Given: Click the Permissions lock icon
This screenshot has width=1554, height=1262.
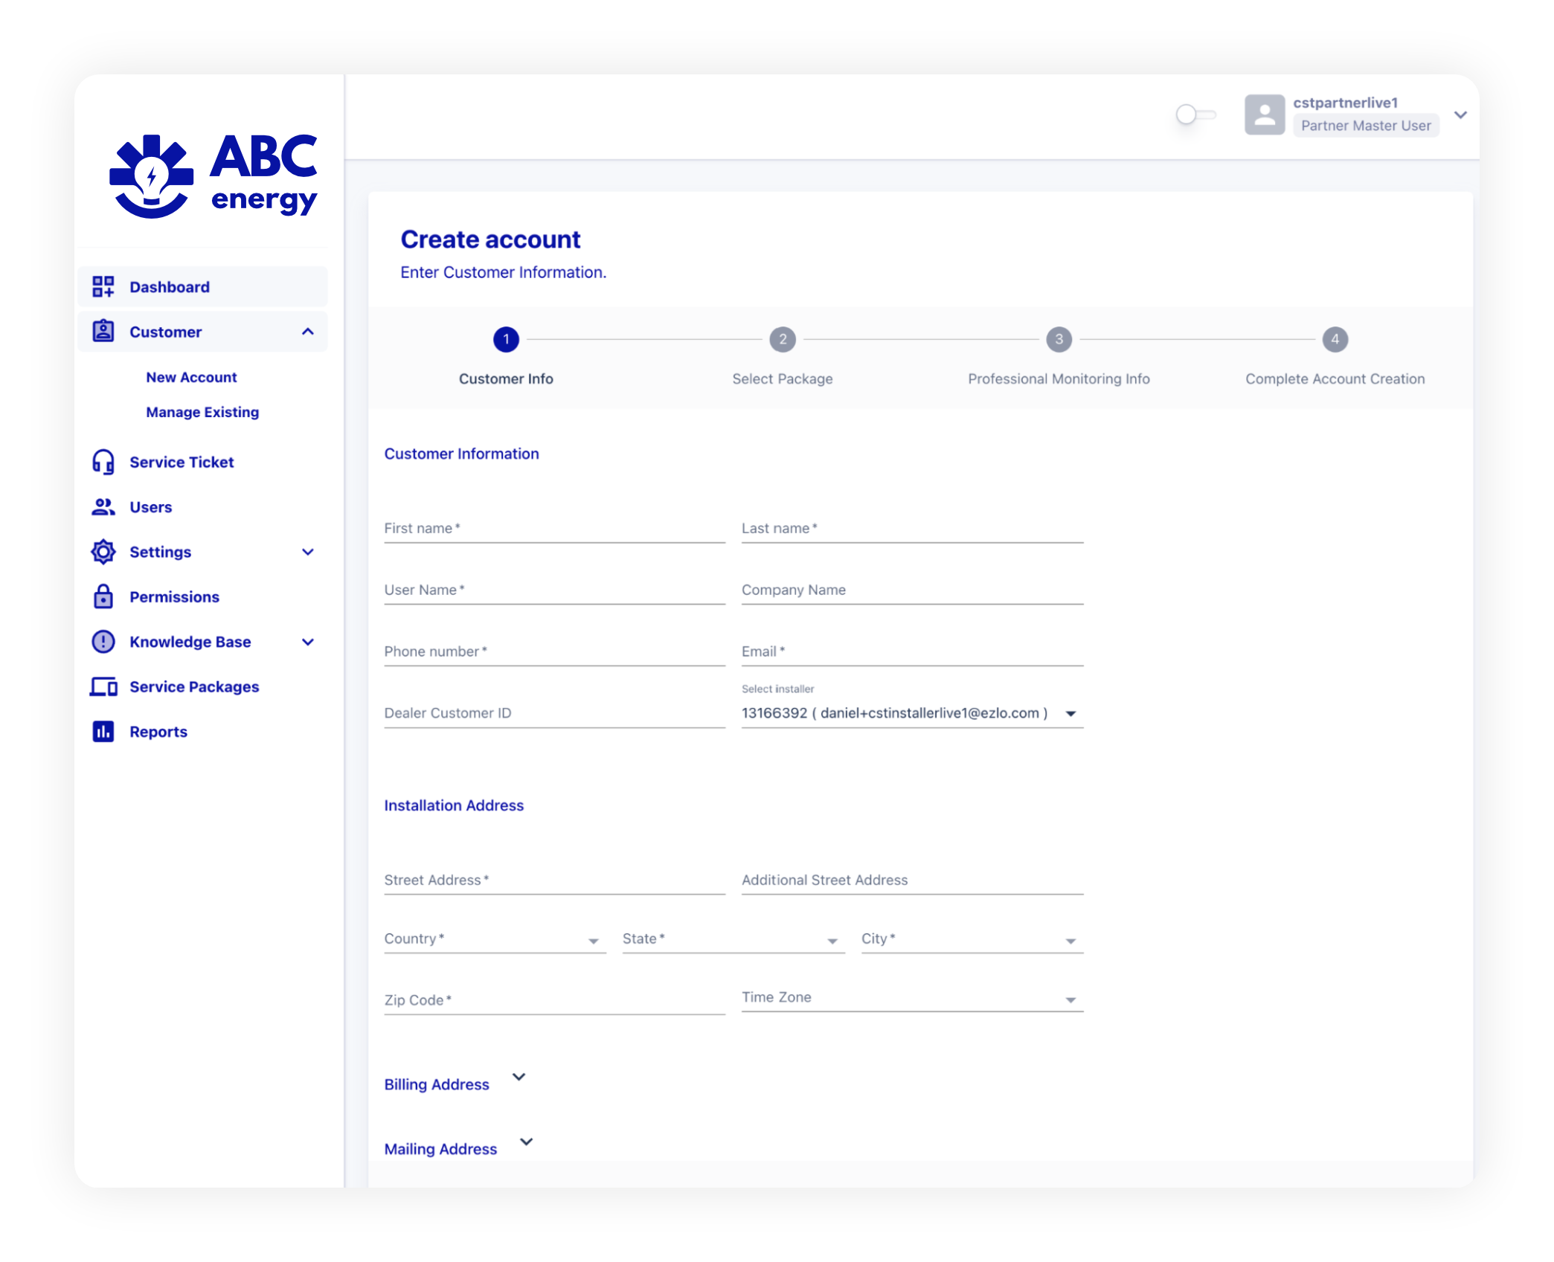Looking at the screenshot, I should [x=103, y=596].
